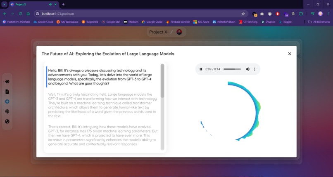
Task: Mute the podcast audio player
Action: (247, 69)
